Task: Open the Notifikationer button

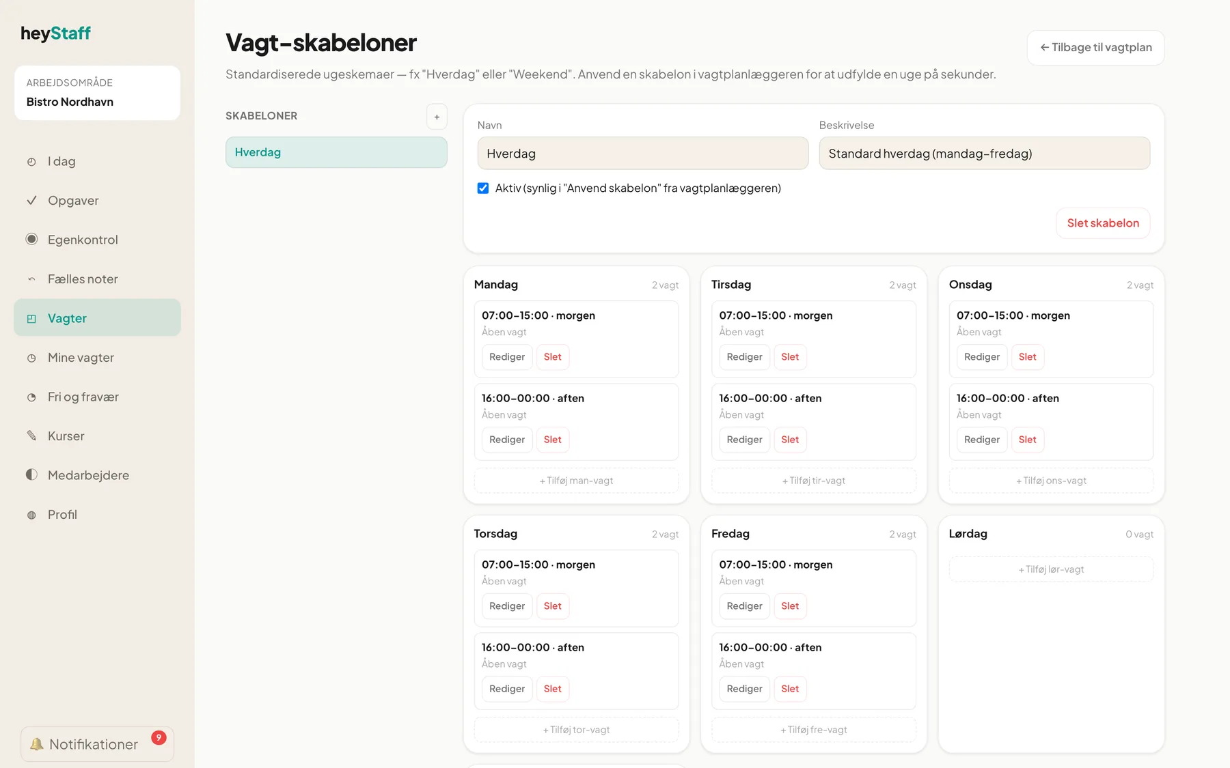Action: [x=97, y=744]
